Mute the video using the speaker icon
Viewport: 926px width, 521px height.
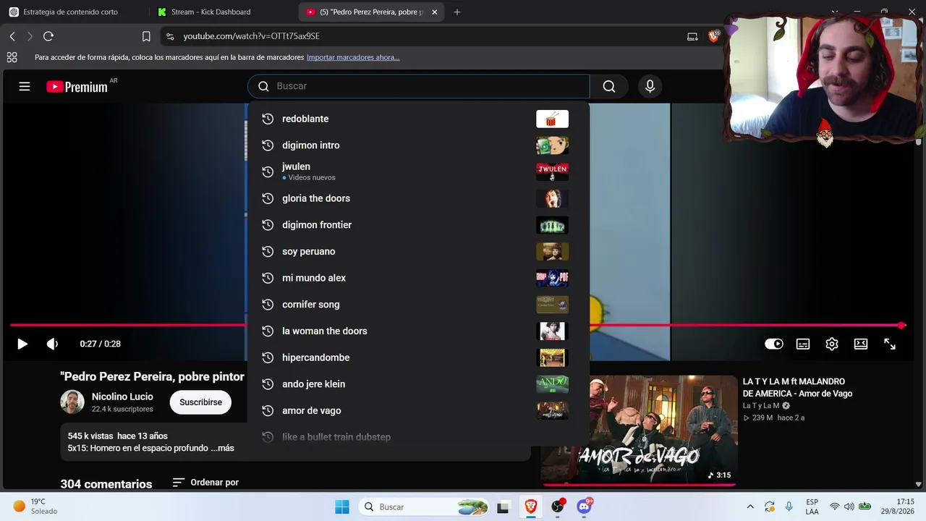tap(52, 344)
